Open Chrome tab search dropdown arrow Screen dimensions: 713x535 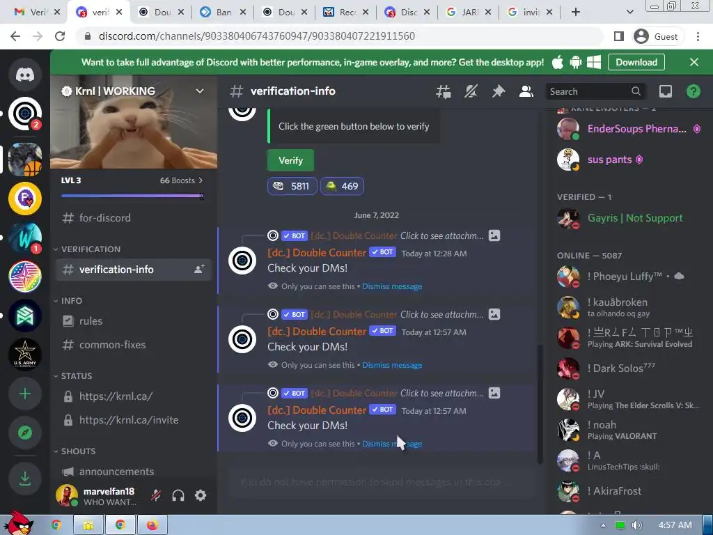click(x=629, y=12)
